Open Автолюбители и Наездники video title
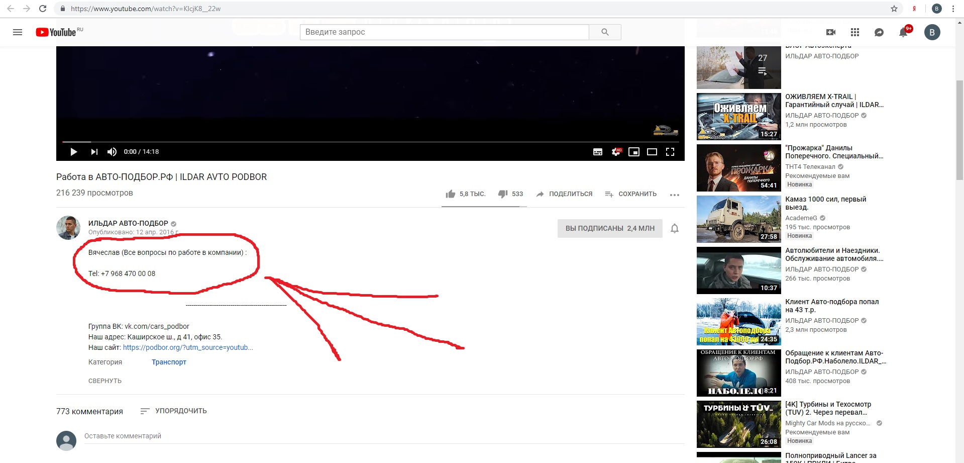The height and width of the screenshot is (463, 964). click(834, 254)
